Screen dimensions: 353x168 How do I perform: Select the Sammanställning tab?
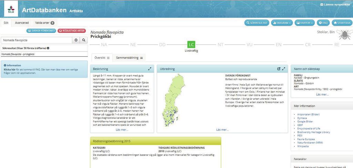[x=129, y=58]
